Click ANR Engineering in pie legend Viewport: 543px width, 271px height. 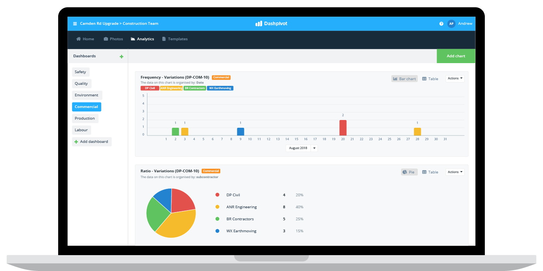242,207
